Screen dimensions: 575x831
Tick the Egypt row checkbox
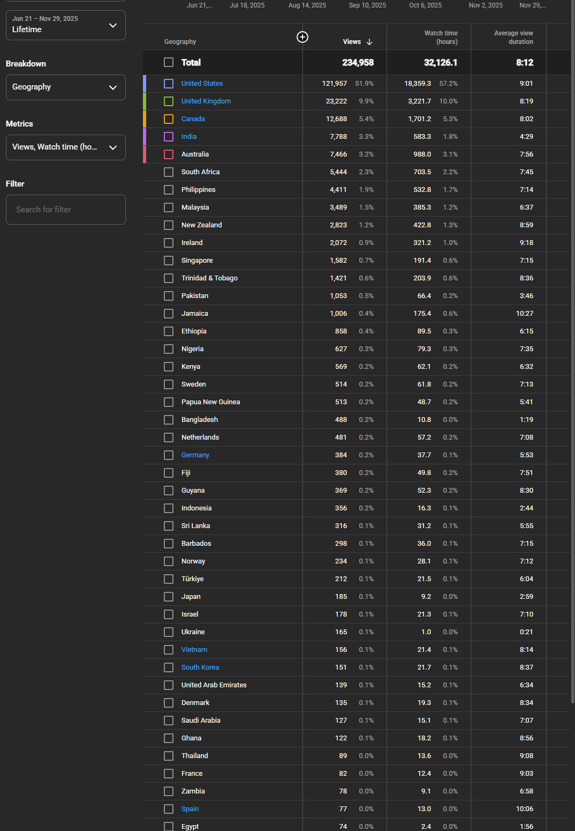[x=169, y=826]
